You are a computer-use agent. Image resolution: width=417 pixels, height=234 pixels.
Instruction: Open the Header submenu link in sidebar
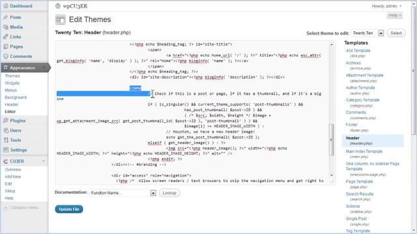click(x=12, y=105)
